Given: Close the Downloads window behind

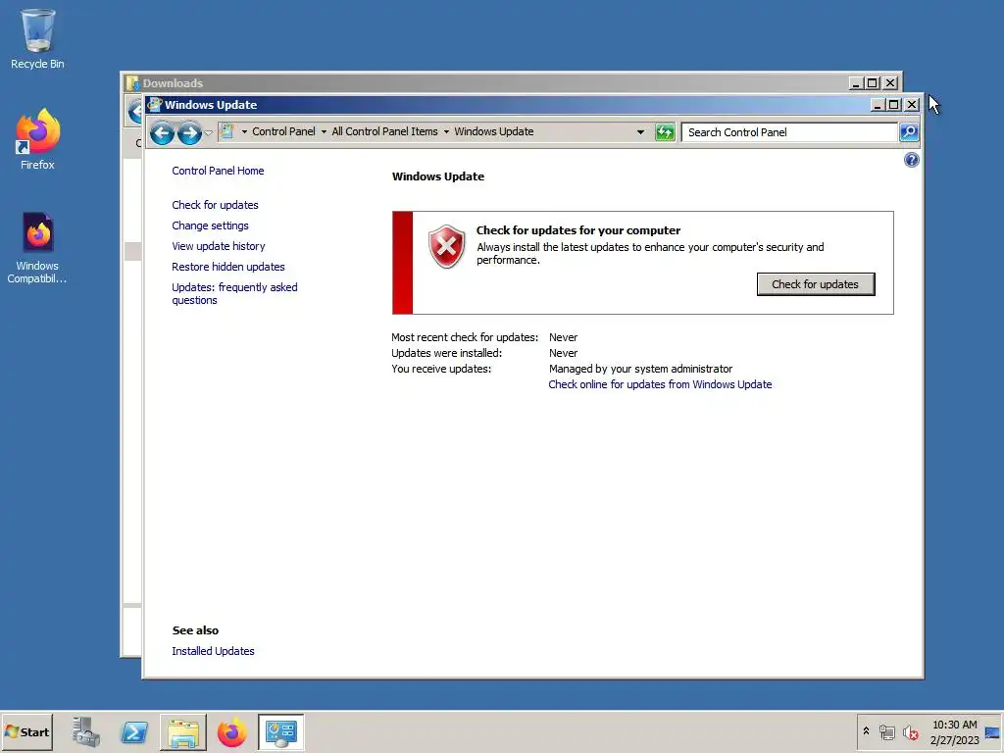Looking at the screenshot, I should [x=890, y=83].
